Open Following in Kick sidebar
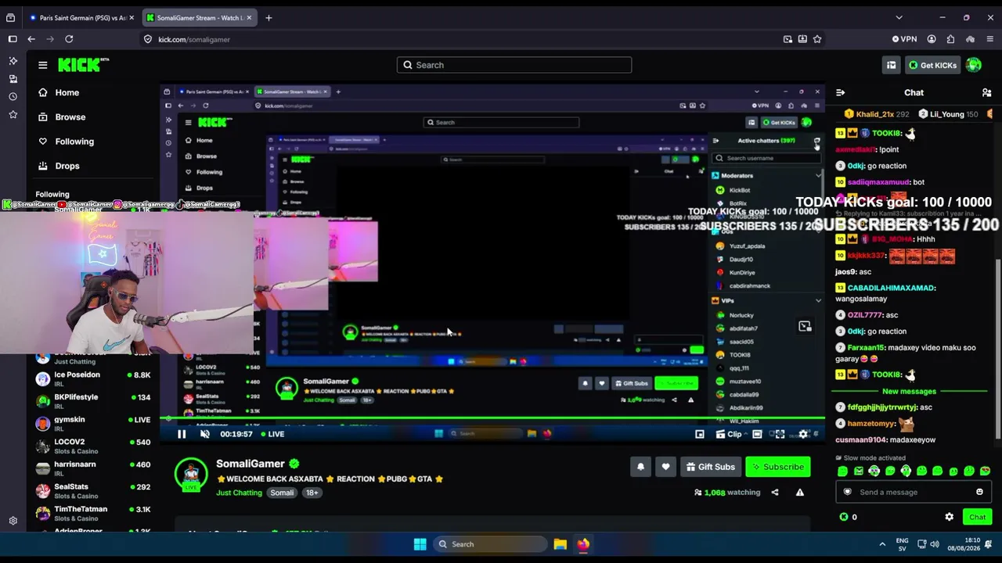1002x563 pixels. click(74, 142)
